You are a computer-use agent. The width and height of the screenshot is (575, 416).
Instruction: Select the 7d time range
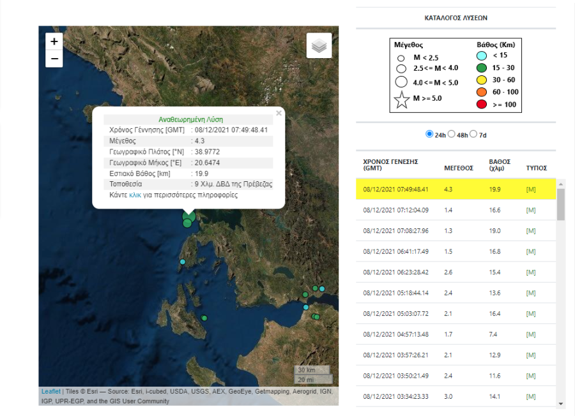coord(473,134)
